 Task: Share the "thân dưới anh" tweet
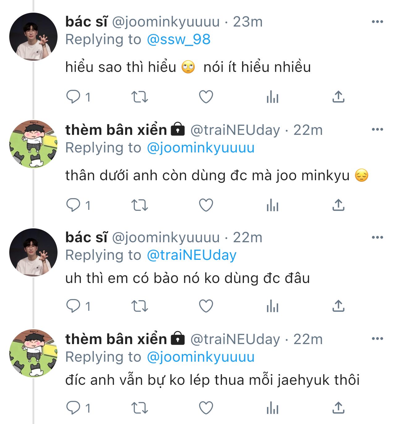click(x=338, y=205)
